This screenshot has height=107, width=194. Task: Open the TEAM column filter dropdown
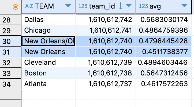pyautogui.click(x=68, y=6)
